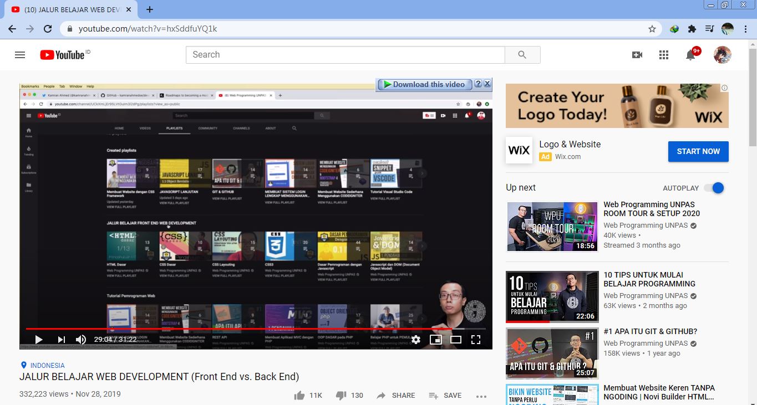Open 10 Tips Untuk Mulai Belajar Programming

pos(649,279)
